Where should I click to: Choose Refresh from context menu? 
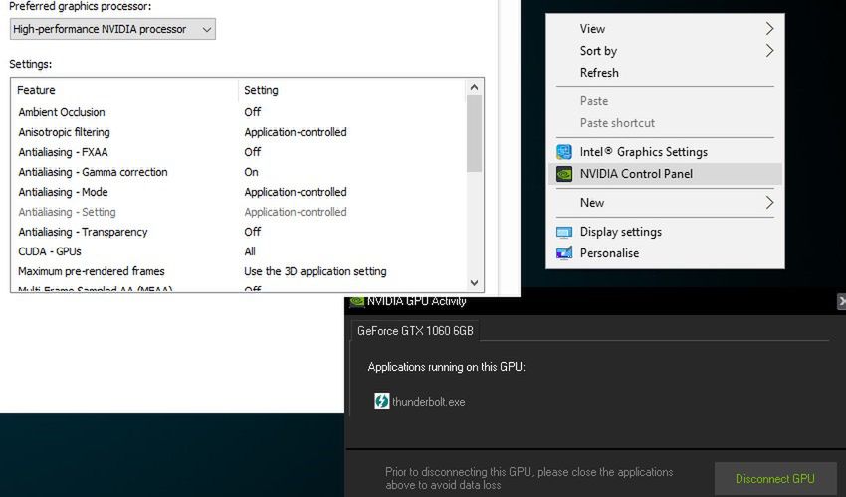pyautogui.click(x=665, y=73)
